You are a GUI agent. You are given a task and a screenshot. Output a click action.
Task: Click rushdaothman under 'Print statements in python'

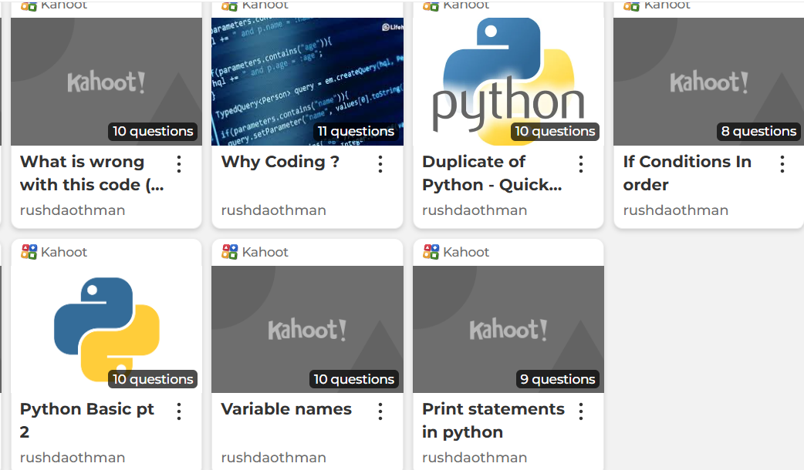click(475, 458)
